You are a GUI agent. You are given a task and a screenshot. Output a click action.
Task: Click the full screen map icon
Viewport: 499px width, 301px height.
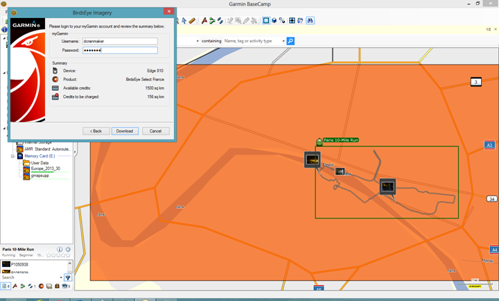tap(292, 21)
